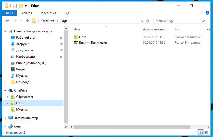Select OneDrive in navigation pane

point(21,90)
